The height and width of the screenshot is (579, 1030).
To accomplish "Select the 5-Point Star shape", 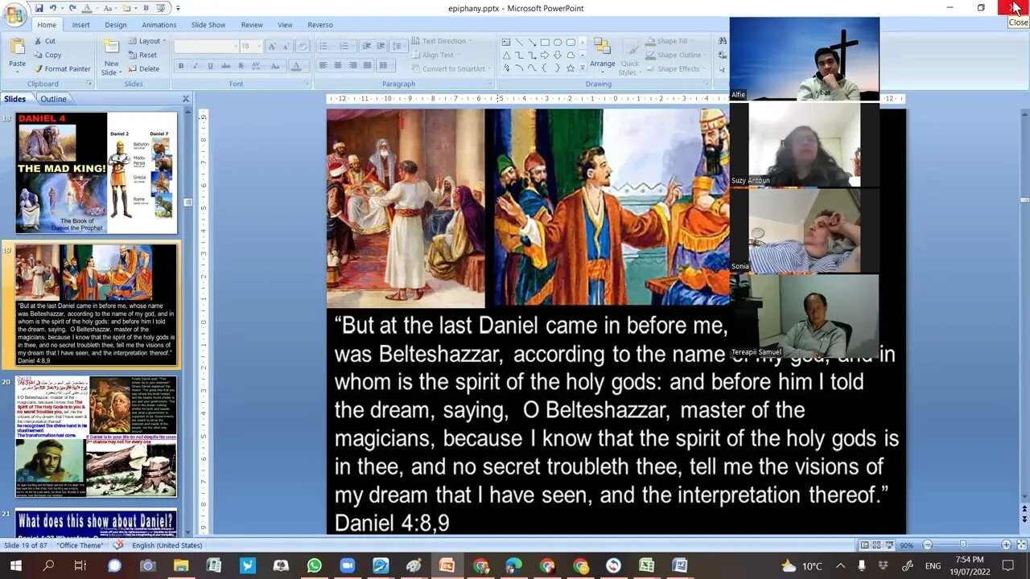I will pyautogui.click(x=571, y=68).
